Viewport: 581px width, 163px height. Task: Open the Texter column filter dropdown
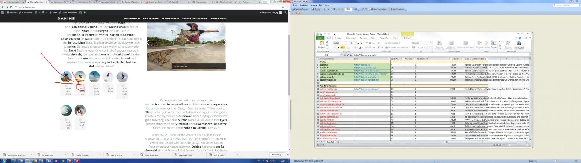(x=463, y=59)
